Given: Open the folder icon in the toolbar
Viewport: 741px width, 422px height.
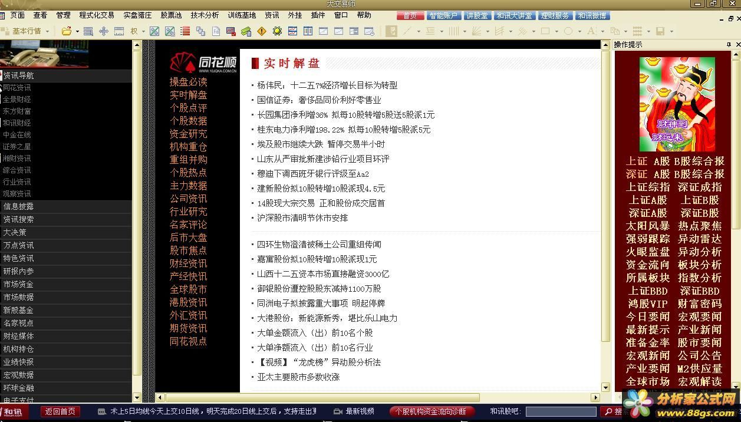Looking at the screenshot, I should coord(66,31).
